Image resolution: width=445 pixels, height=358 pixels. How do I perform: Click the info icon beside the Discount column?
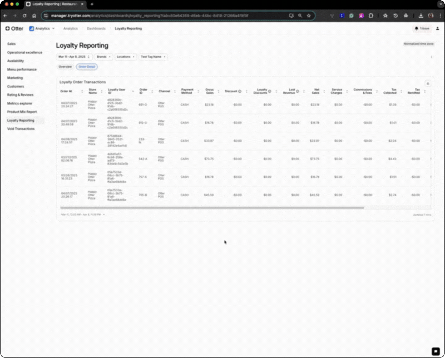point(240,91)
